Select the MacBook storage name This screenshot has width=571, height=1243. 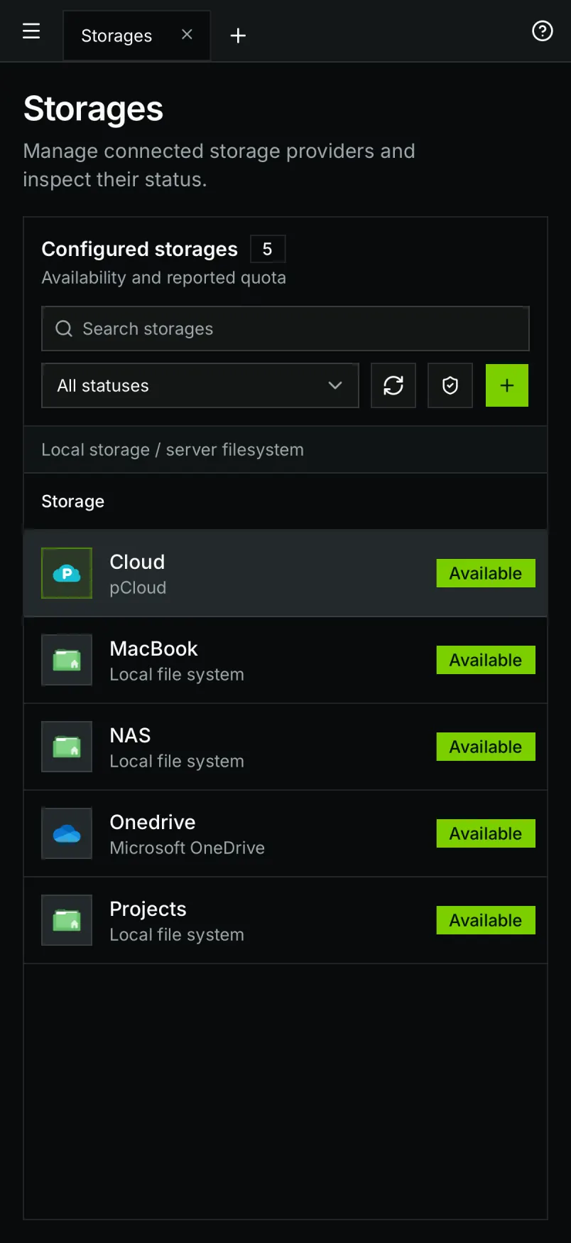pyautogui.click(x=153, y=649)
